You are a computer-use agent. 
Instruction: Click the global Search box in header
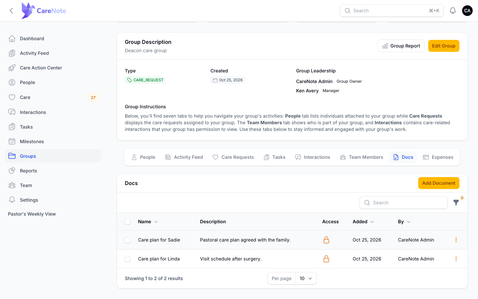click(392, 11)
